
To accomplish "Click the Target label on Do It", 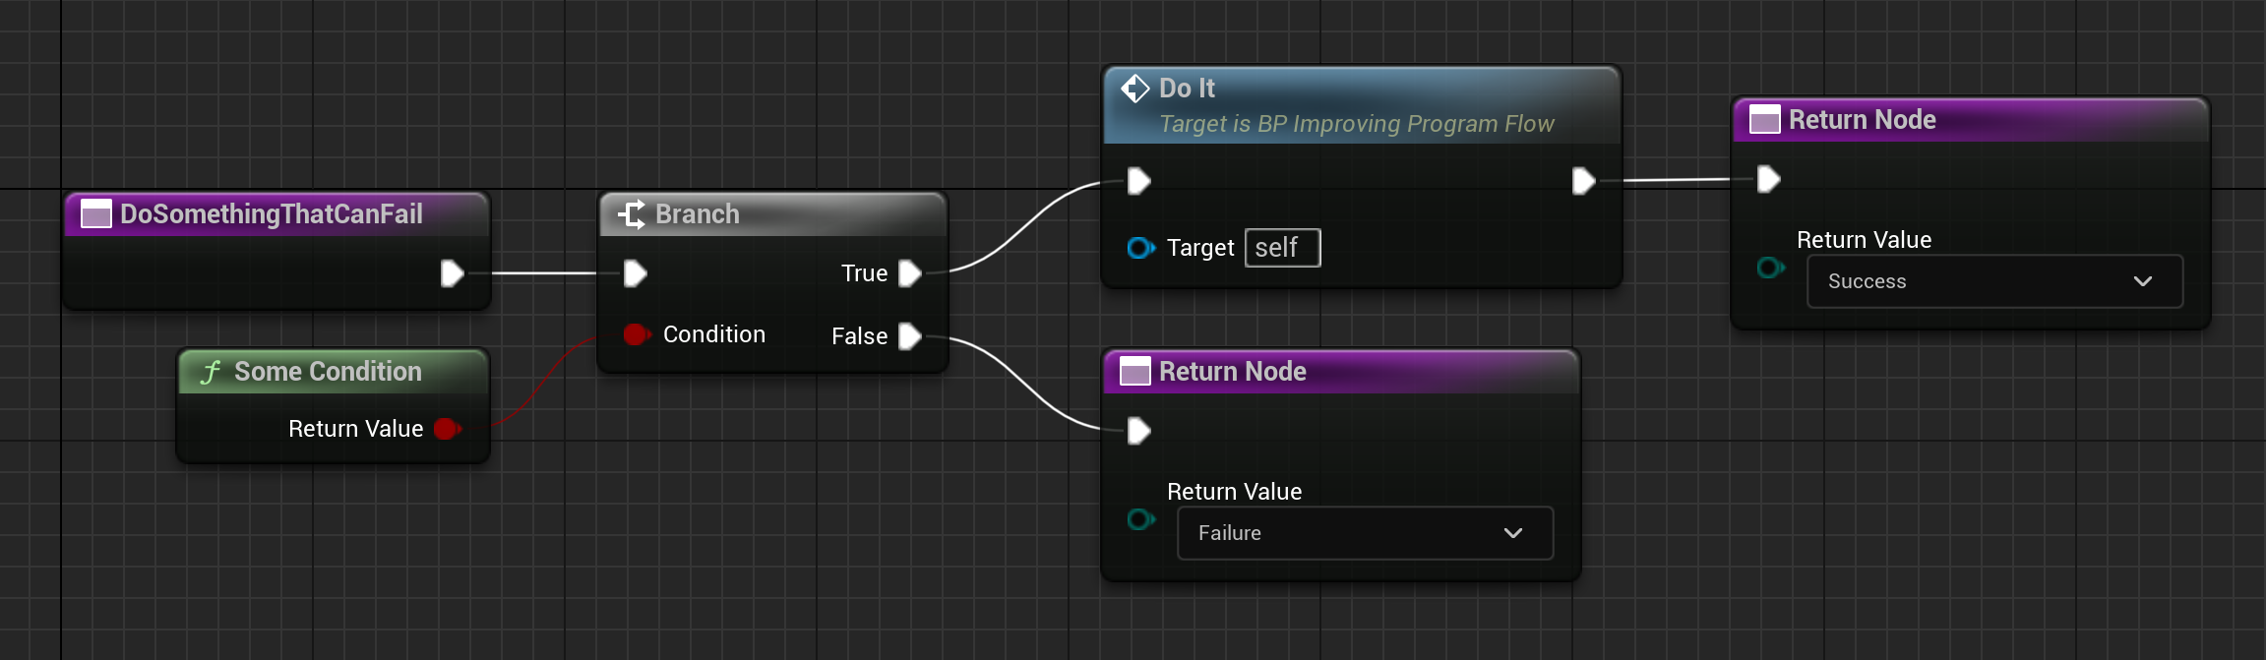I will [1200, 248].
